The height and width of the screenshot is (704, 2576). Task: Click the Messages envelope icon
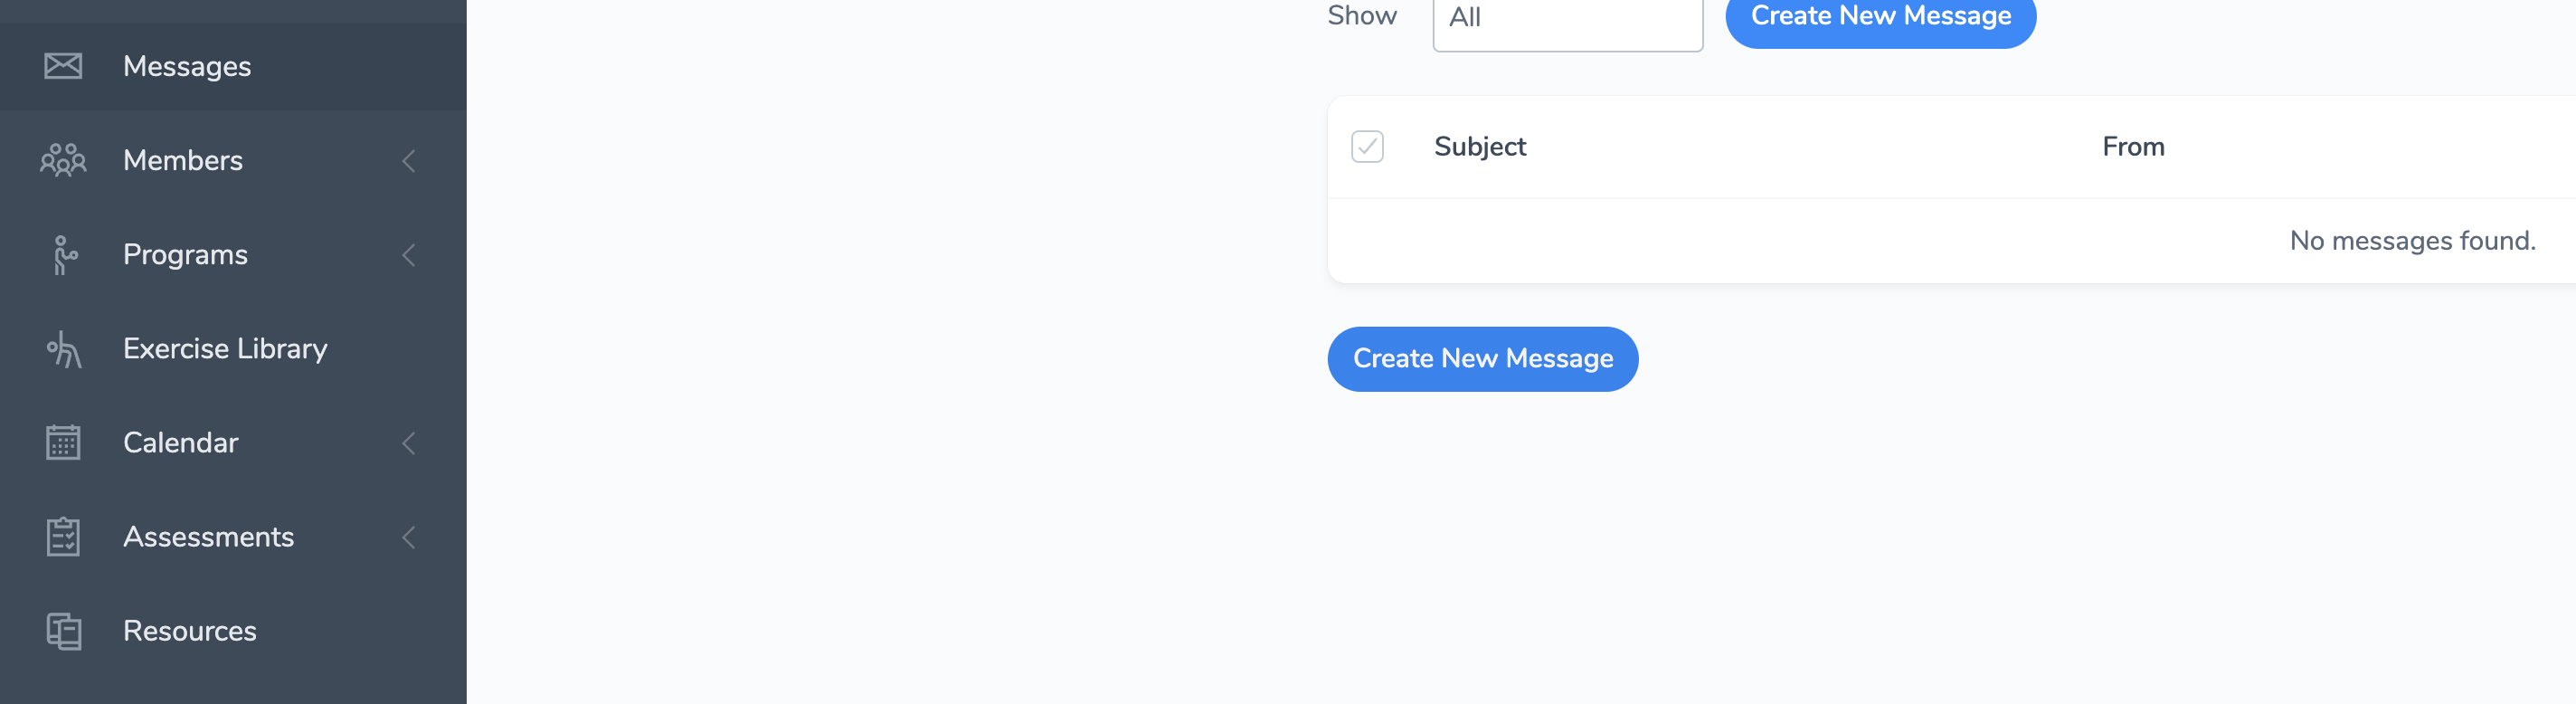[x=63, y=66]
